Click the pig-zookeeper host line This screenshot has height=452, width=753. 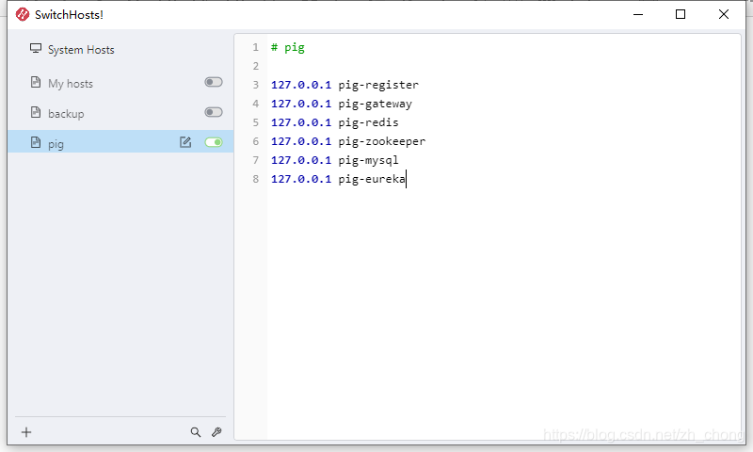point(348,141)
